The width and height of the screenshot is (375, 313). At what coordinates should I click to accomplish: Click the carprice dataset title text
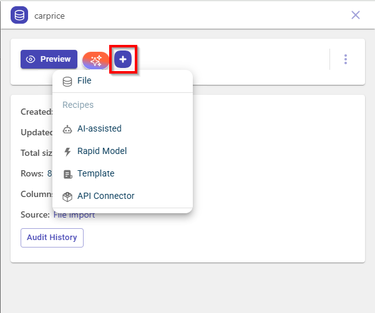click(x=50, y=16)
